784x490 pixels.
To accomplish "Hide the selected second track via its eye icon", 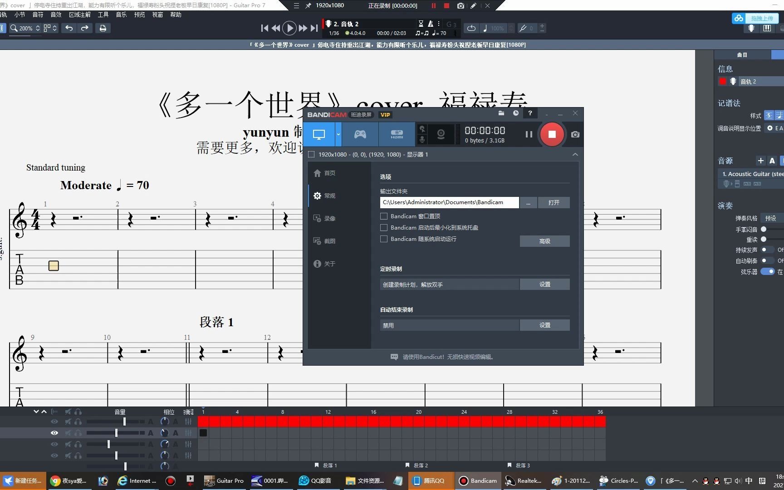I will (x=54, y=433).
